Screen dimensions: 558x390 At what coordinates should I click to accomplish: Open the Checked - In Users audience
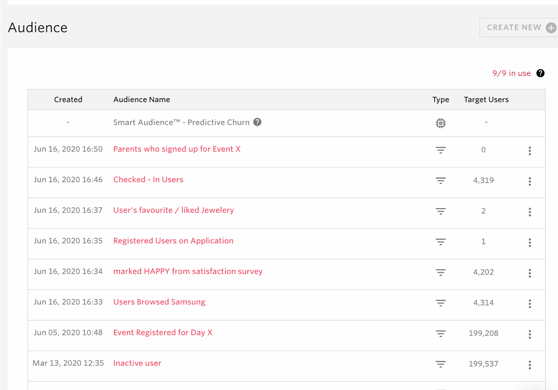pos(148,180)
